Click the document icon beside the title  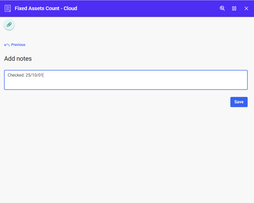click(8, 8)
